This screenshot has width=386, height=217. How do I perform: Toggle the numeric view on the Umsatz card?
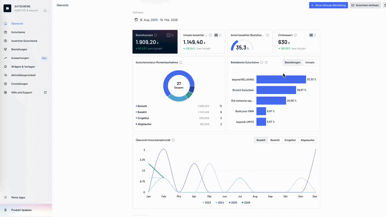[x=220, y=35]
